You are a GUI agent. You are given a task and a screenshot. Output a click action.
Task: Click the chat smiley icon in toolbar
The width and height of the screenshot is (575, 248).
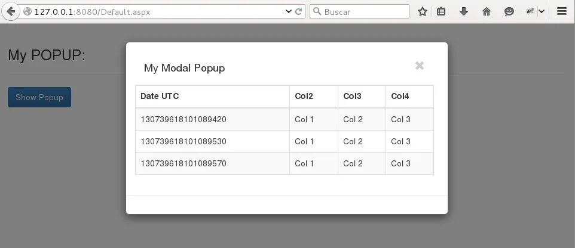click(x=509, y=11)
